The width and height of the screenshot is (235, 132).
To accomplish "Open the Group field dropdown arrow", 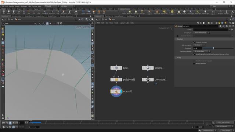I will pyautogui.click(x=229, y=30).
